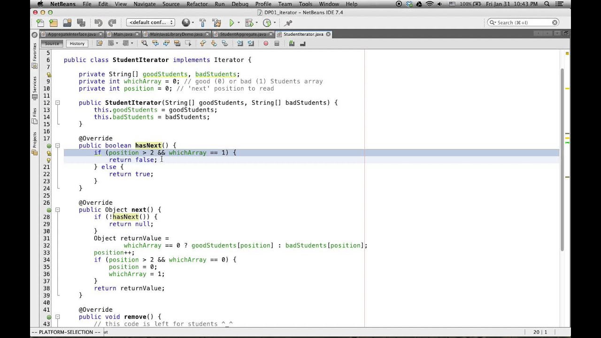Click the Clean and Build icon

click(x=216, y=23)
